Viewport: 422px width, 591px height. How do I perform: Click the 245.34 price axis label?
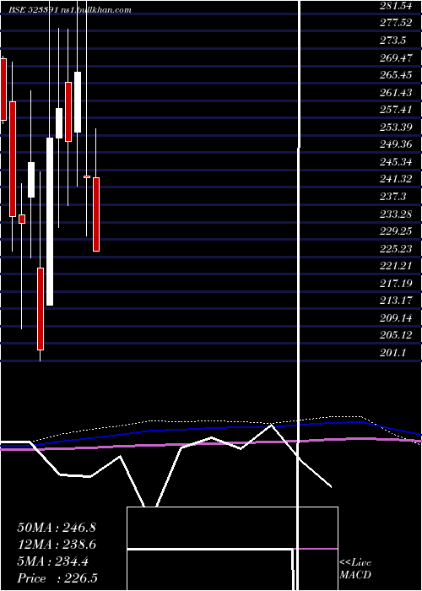(x=396, y=161)
